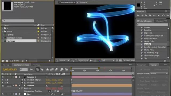Screen dimensions: 171x96
Task: Collapse the Emitter Position property
Action: (x=20, y=88)
